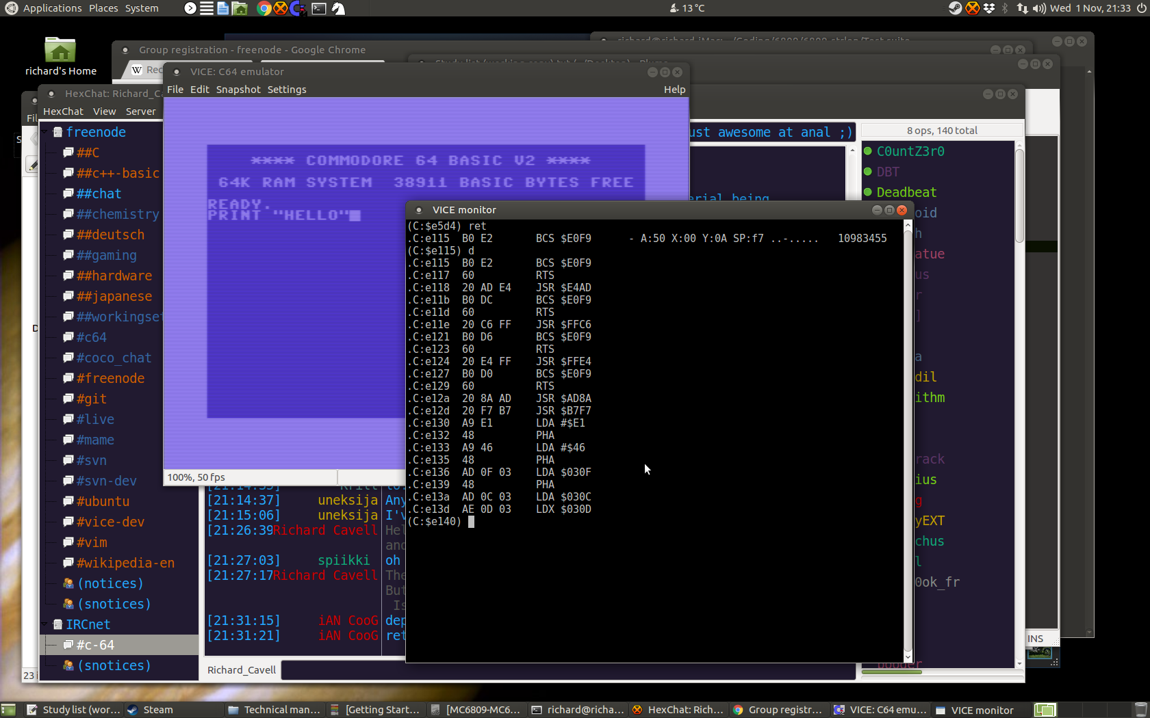The height and width of the screenshot is (718, 1150).
Task: Switch to Group registration Chrome window button
Action: click(778, 710)
